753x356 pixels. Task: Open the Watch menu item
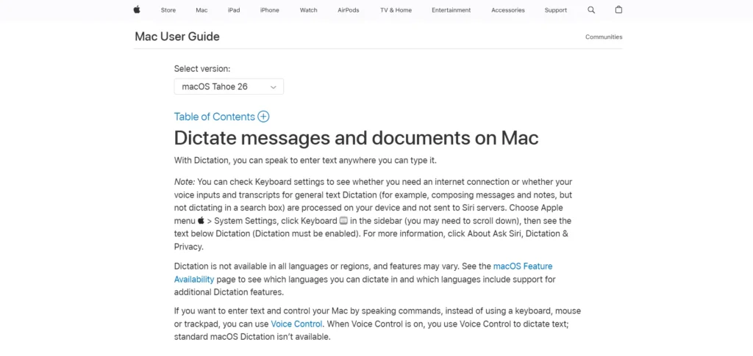tap(308, 10)
